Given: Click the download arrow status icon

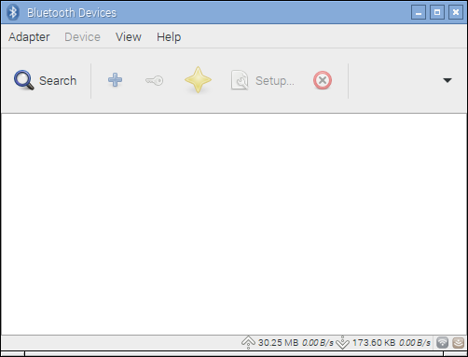Looking at the screenshot, I should 342,342.
